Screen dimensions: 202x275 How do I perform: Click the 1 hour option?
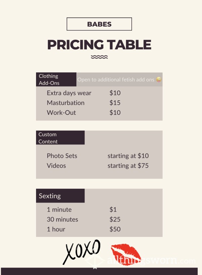click(x=56, y=229)
